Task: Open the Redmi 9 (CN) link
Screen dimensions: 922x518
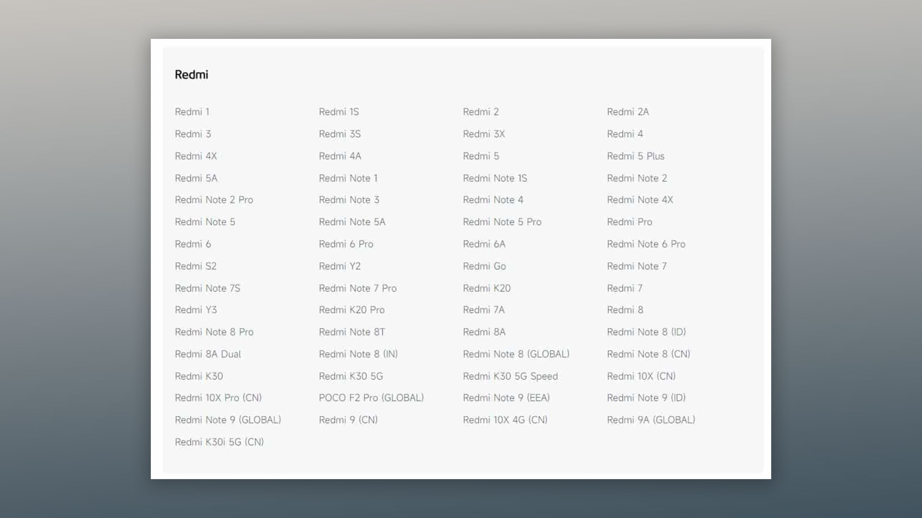Action: point(348,420)
